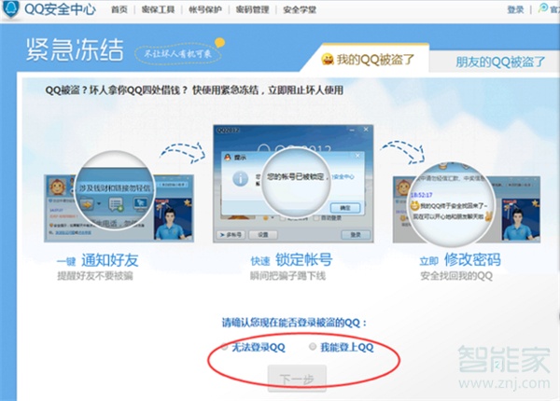This screenshot has height=401, width=560.
Task: Click the info icon in the 提示 dialog illustration
Action: (x=241, y=178)
